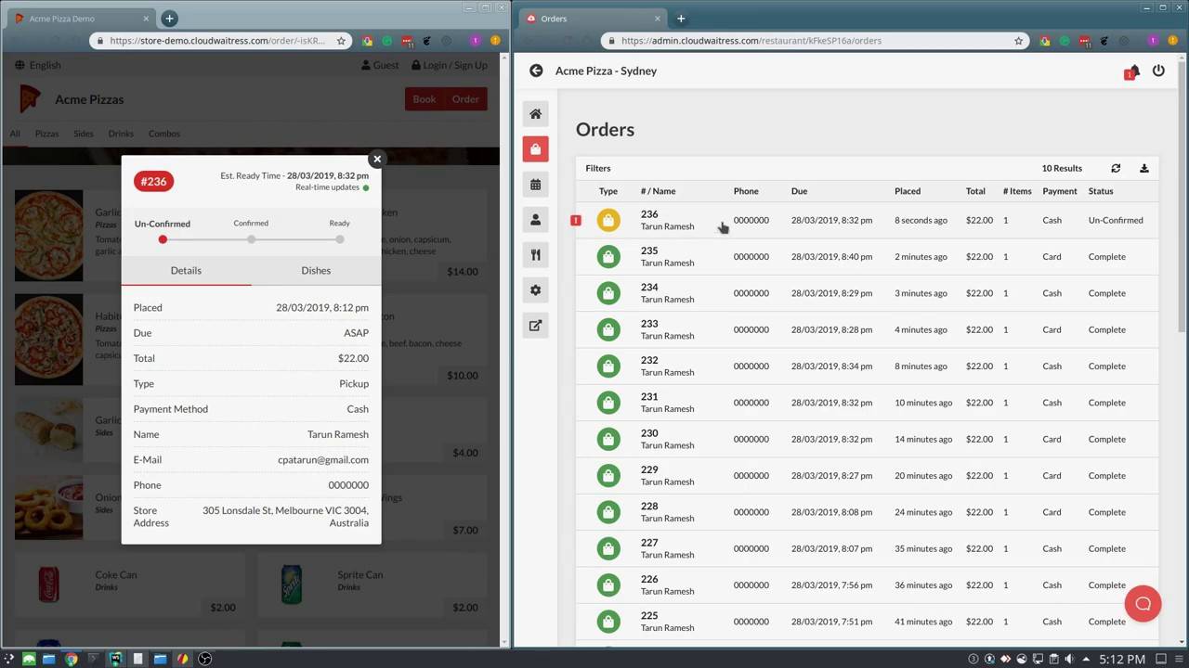Viewport: 1189px width, 668px height.
Task: Go back using Acme Pizza arrow
Action: pos(536,71)
